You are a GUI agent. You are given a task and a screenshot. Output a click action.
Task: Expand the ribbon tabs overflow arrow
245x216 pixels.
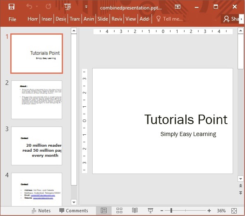tap(241, 19)
